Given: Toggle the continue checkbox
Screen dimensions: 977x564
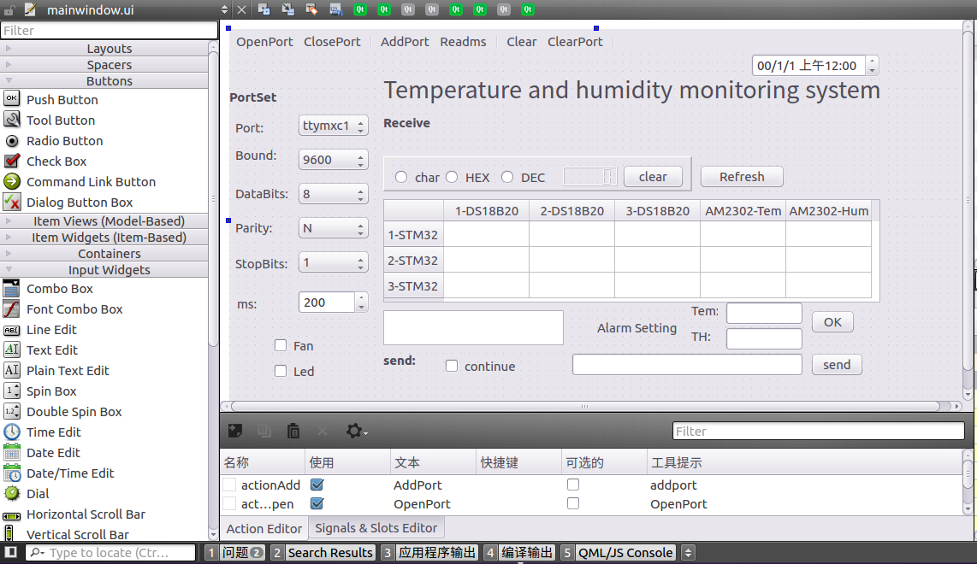Looking at the screenshot, I should (x=452, y=367).
